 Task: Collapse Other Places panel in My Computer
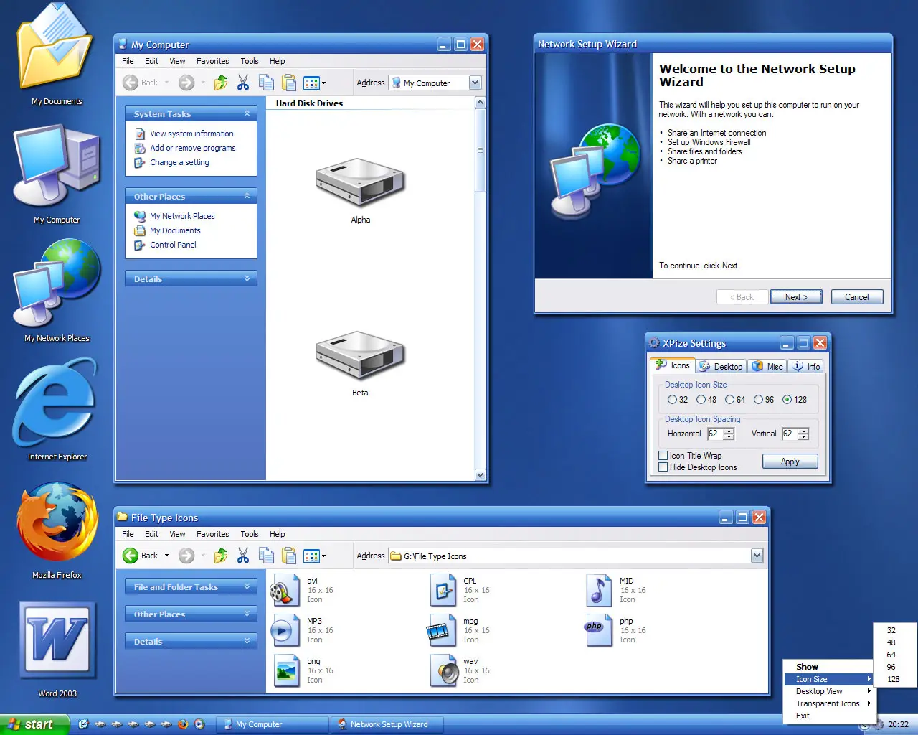tap(247, 196)
